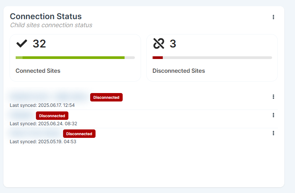Click the checkmark icon beside 32

click(22, 44)
